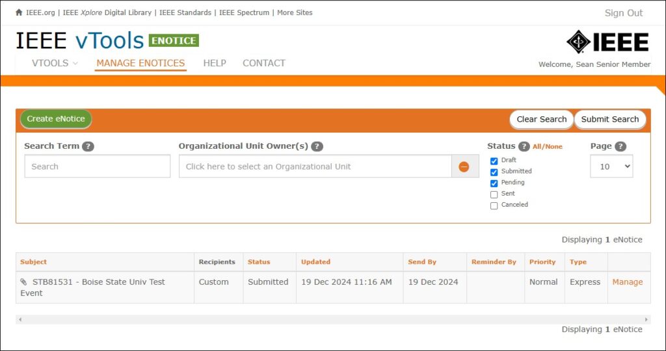Enable the Sent status checkbox
The width and height of the screenshot is (666, 351).
tap(494, 194)
